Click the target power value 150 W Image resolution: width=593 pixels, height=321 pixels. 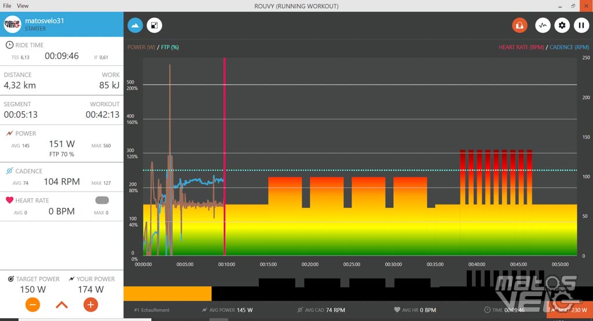[33, 290]
